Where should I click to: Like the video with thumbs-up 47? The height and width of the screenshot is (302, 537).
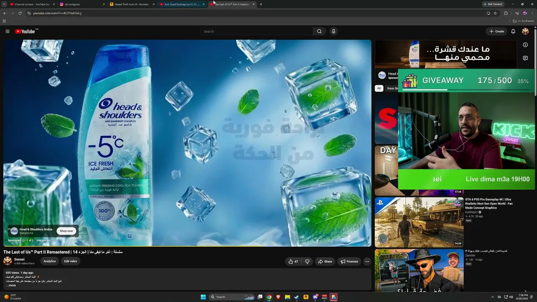[x=293, y=261]
